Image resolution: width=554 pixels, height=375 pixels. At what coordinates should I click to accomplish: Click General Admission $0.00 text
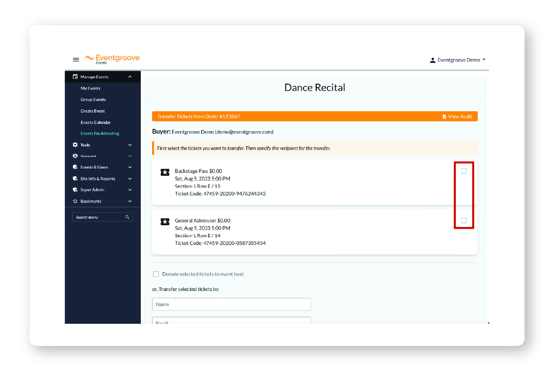pos(202,220)
